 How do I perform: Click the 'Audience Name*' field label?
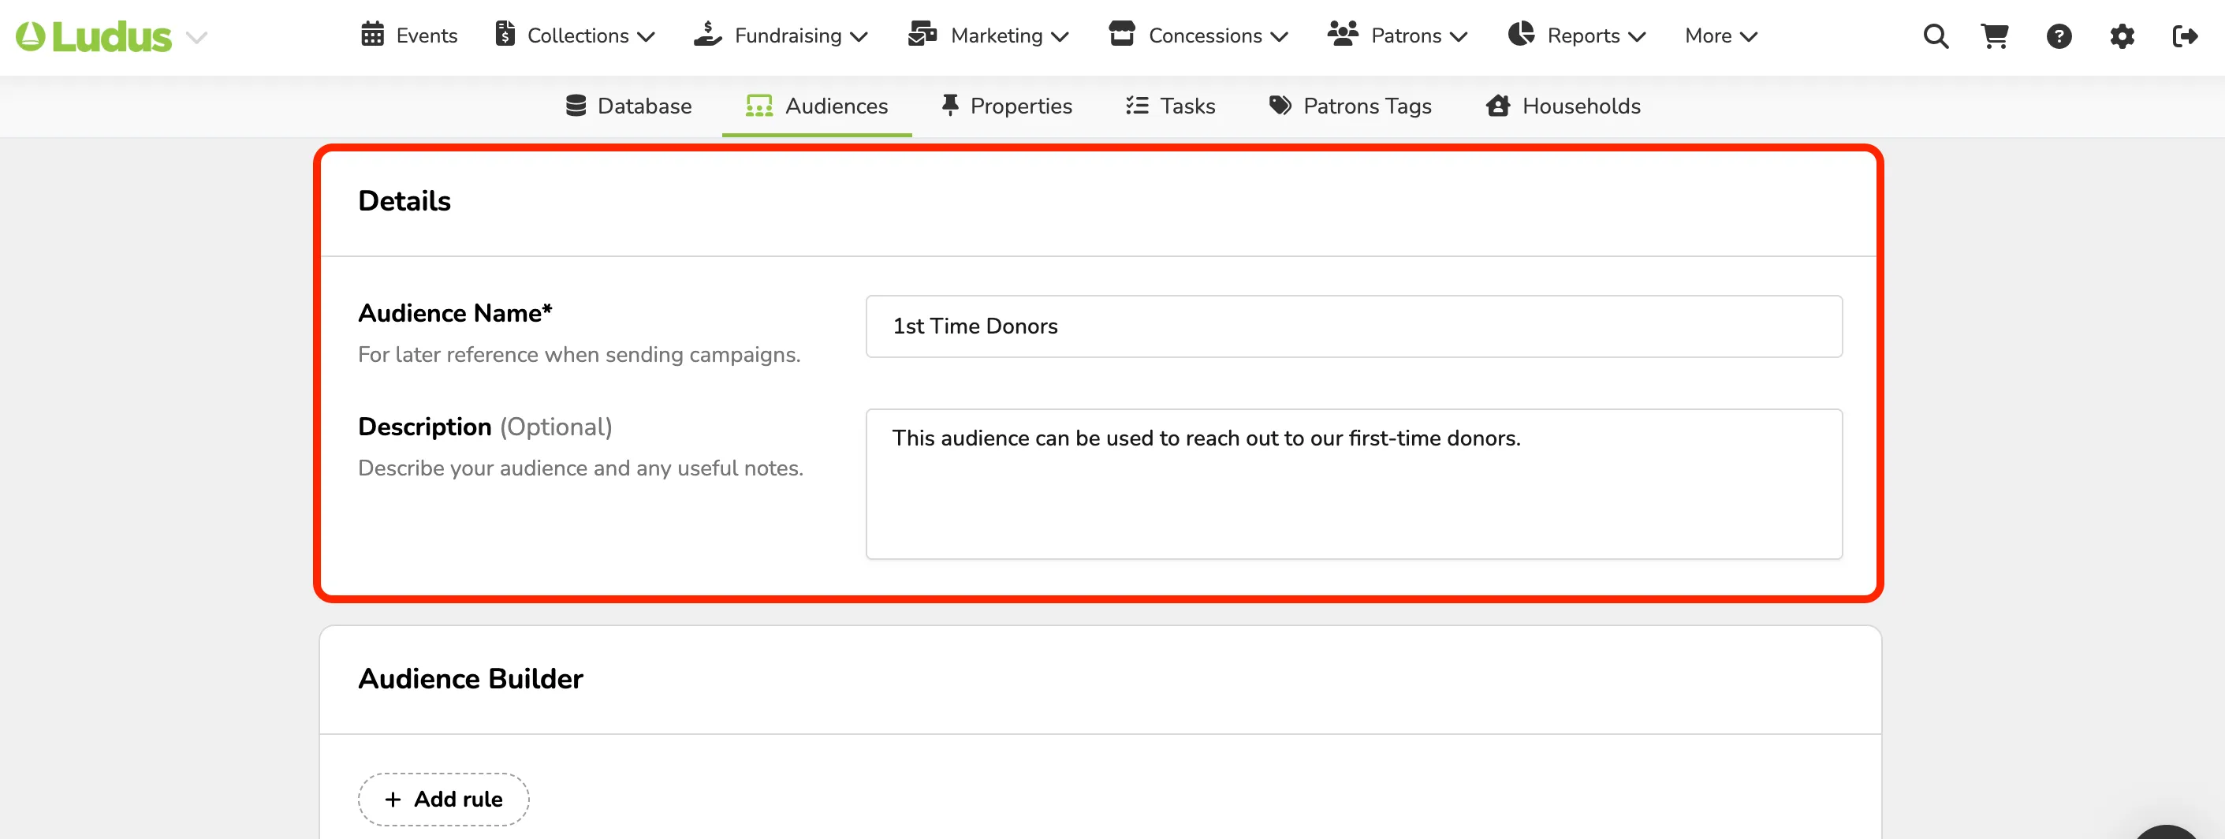pyautogui.click(x=455, y=313)
